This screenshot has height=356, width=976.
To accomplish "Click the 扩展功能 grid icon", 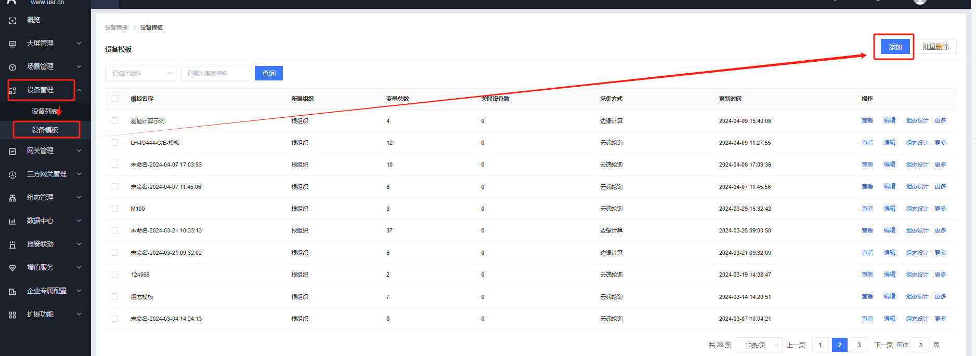I will tap(12, 314).
